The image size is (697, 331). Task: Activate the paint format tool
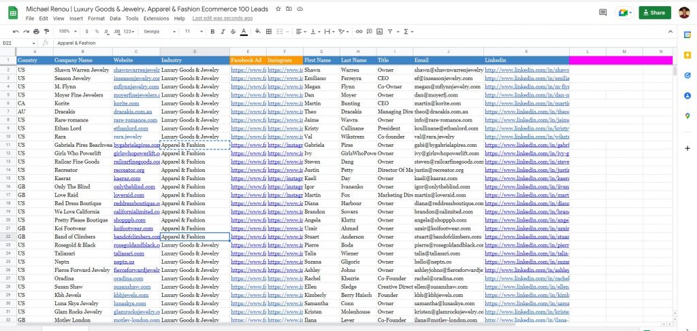click(x=47, y=31)
